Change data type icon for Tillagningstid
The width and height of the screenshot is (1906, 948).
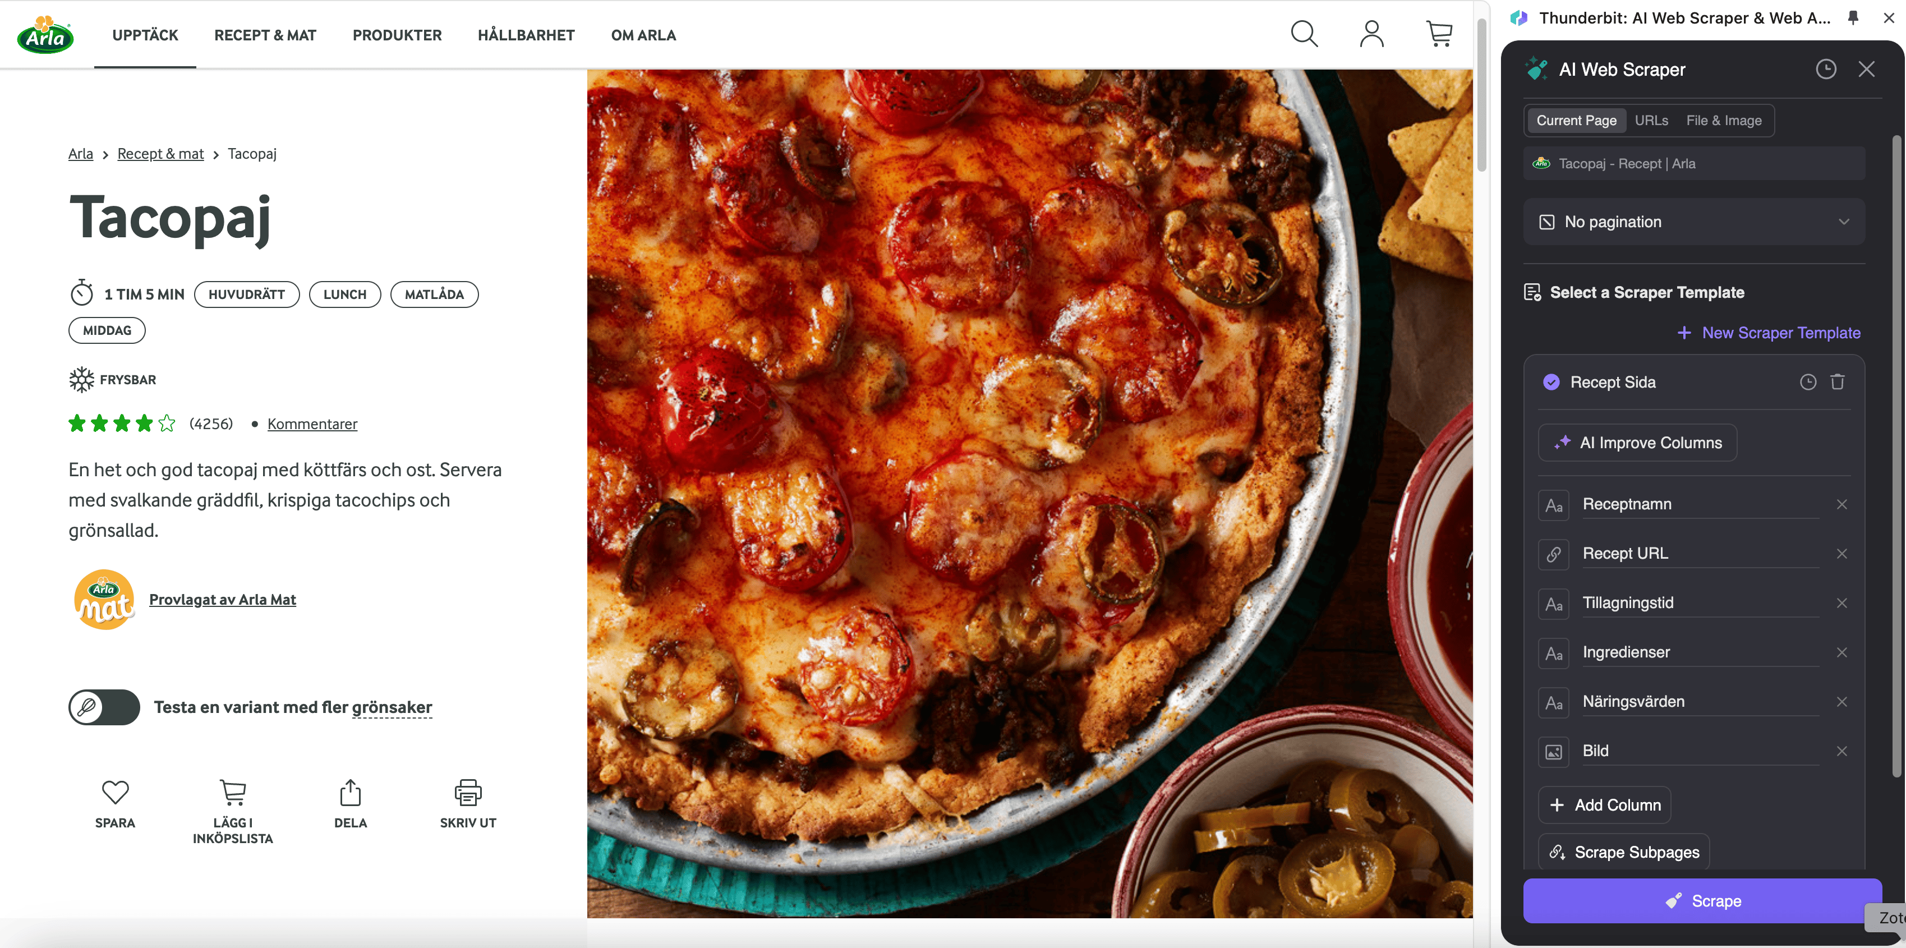pos(1554,604)
